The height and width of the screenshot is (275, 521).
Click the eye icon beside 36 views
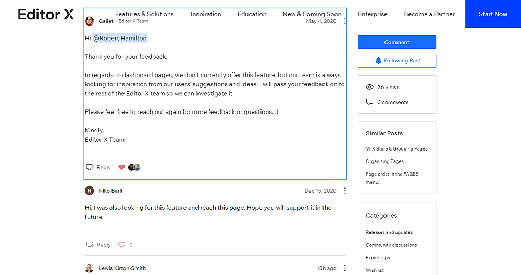click(x=369, y=87)
